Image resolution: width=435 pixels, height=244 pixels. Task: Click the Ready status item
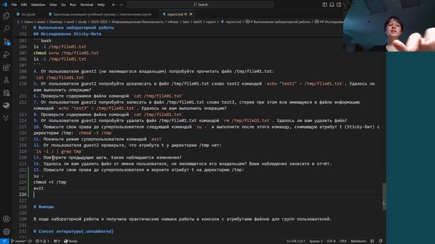coord(71,241)
